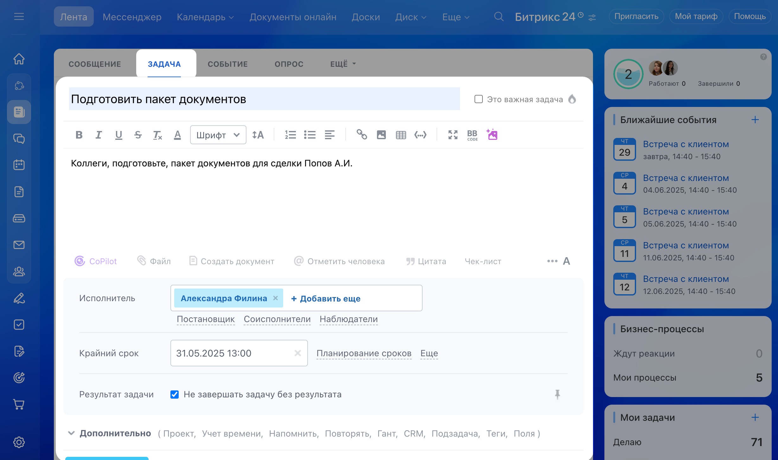Expand top Еще menu dropdown
Screen dimensions: 778x460
click(x=456, y=16)
